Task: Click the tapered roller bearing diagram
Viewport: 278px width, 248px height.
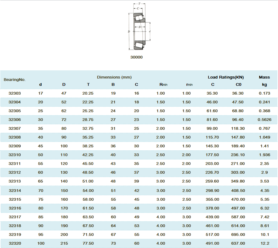Action: (x=139, y=27)
